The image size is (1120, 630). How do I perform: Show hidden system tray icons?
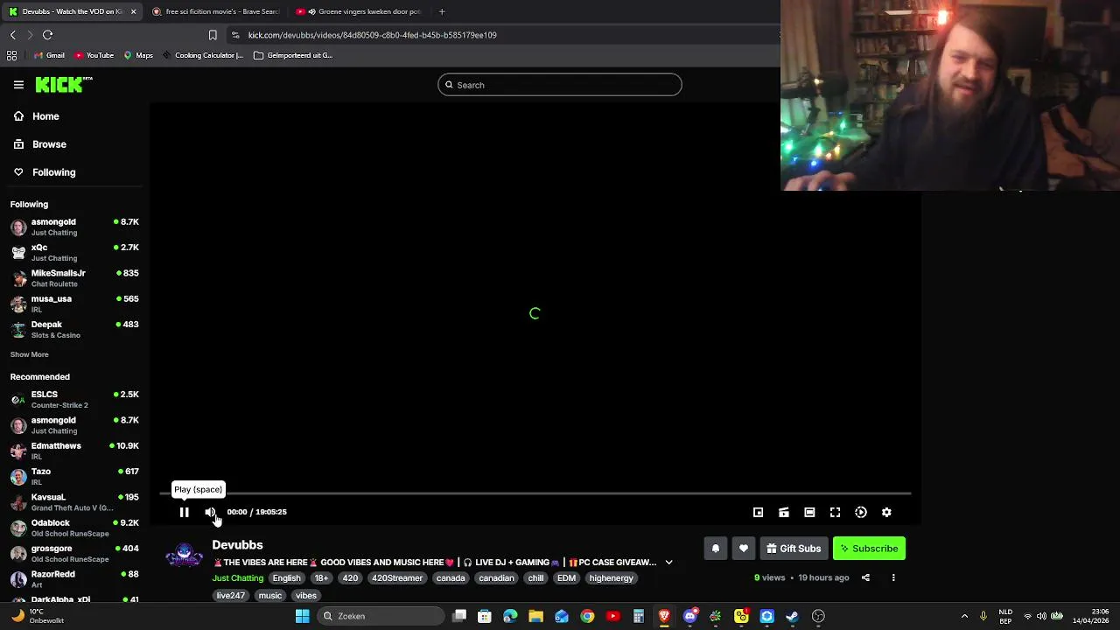pos(964,616)
